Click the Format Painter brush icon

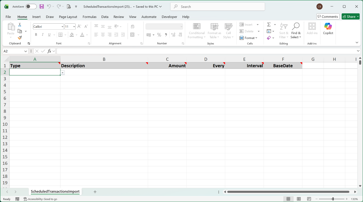[x=20, y=38]
